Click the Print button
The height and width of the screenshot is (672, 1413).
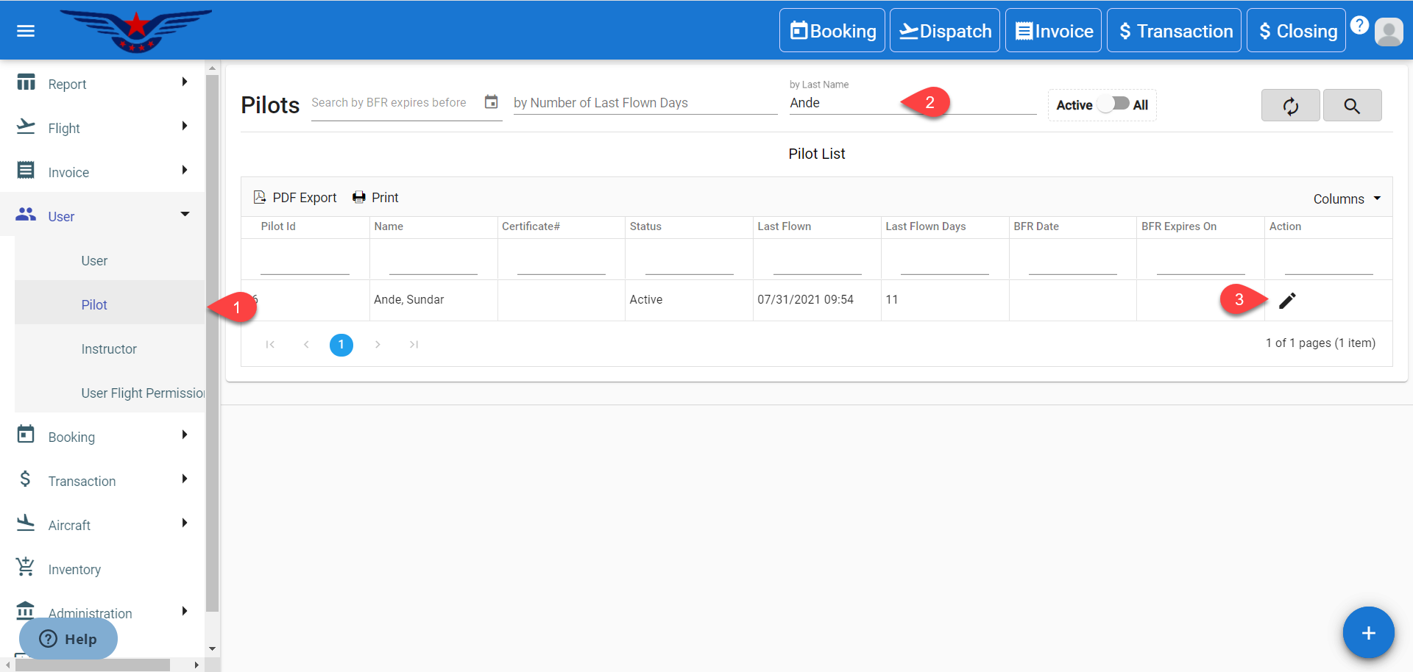tap(376, 198)
